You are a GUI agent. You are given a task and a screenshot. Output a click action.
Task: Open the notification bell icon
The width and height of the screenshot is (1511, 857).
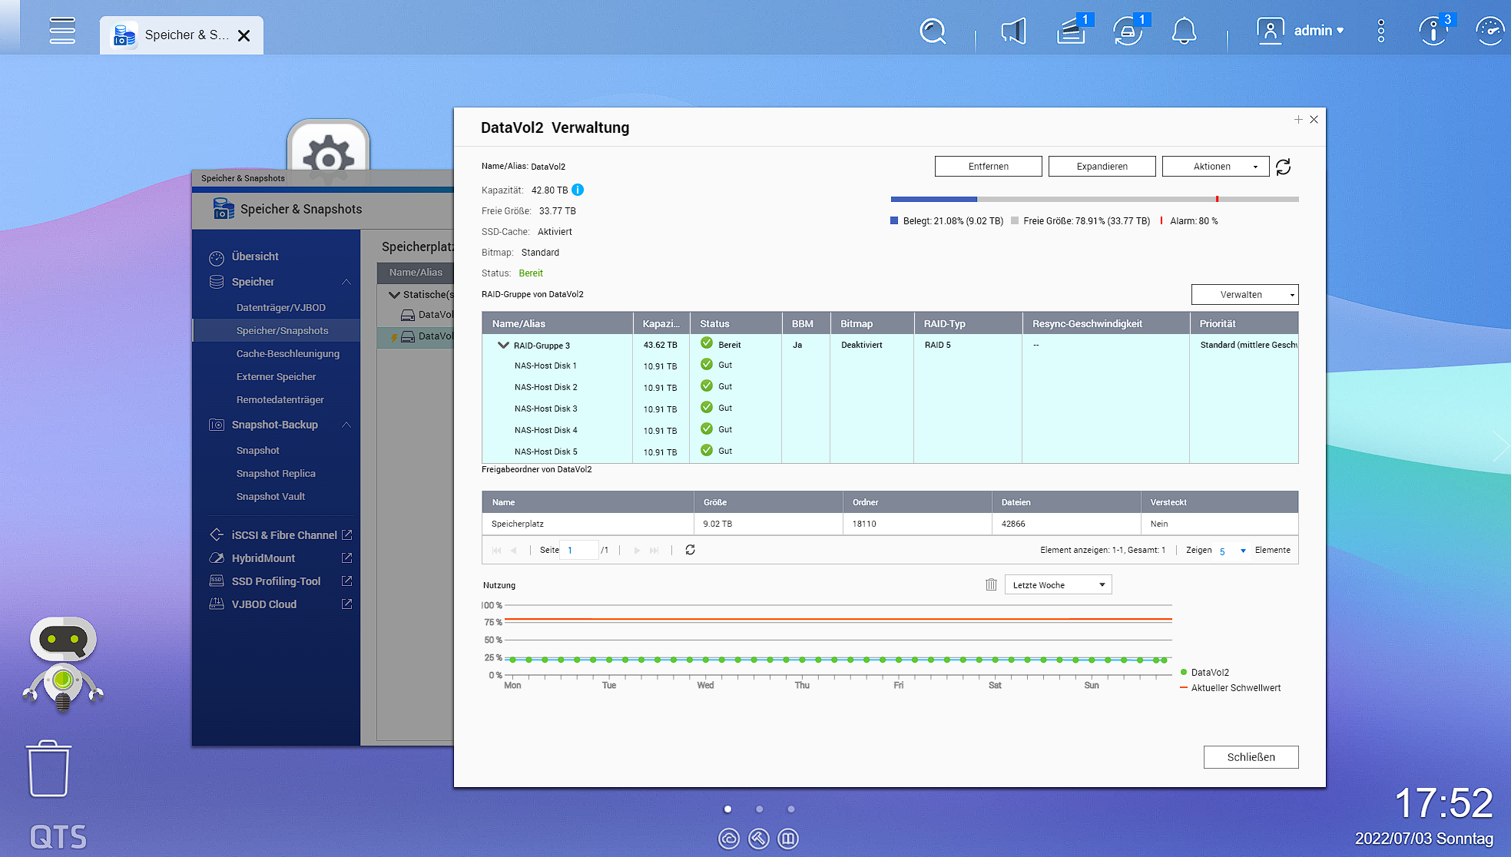point(1184,31)
